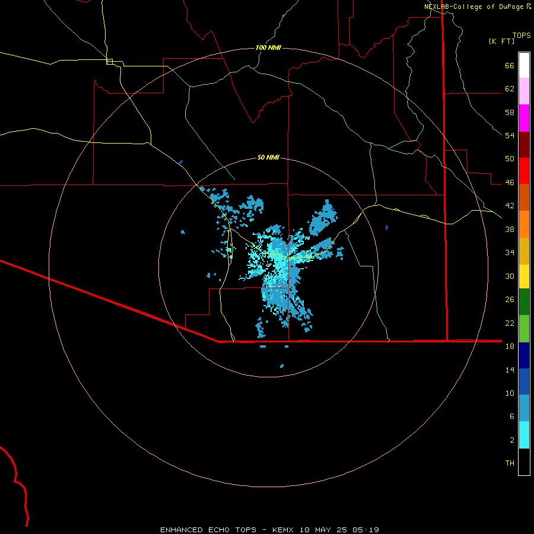
Task: Click legend value 26
Action: (510, 300)
